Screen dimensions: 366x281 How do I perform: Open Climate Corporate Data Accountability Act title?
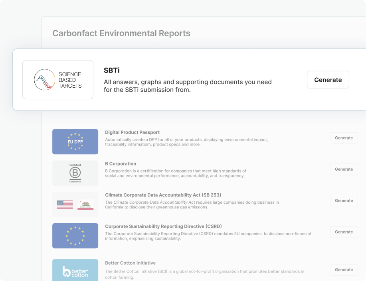pos(163,195)
